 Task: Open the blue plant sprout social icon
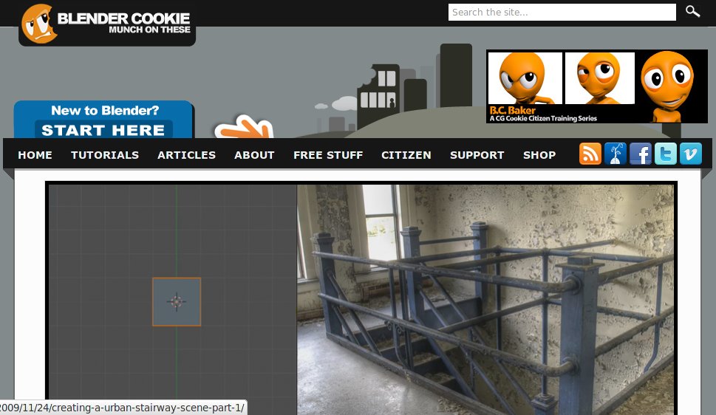click(615, 154)
